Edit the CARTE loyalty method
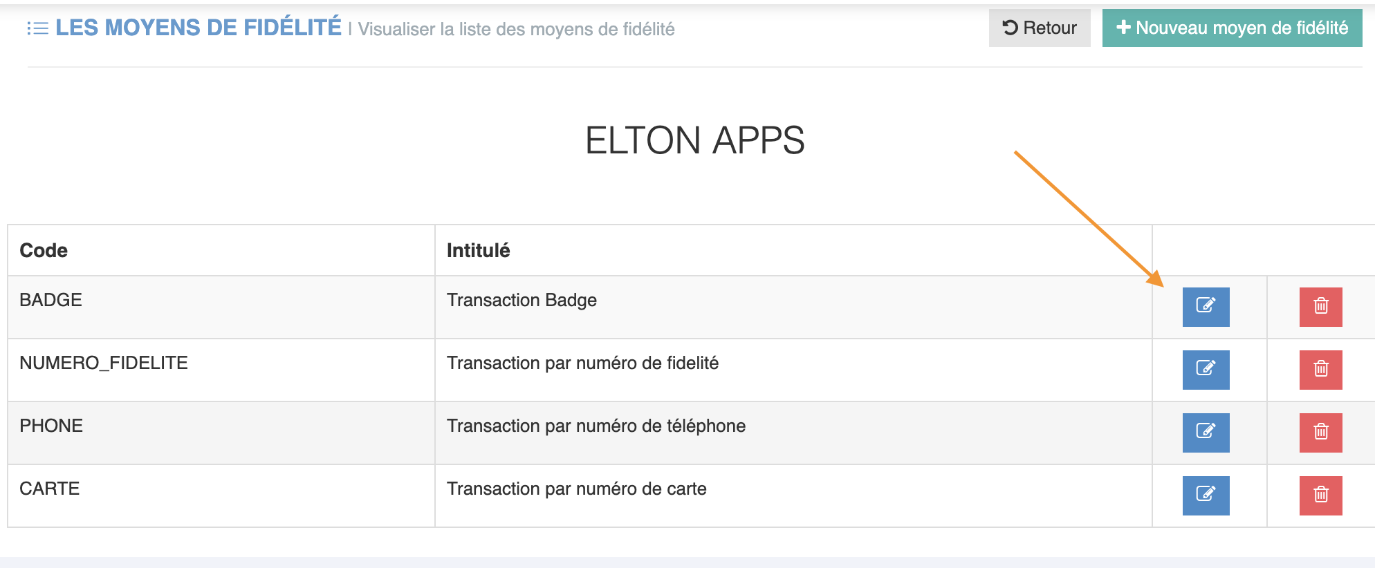 [1206, 495]
